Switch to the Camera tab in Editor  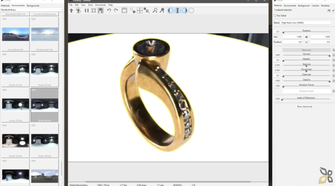(x=315, y=6)
